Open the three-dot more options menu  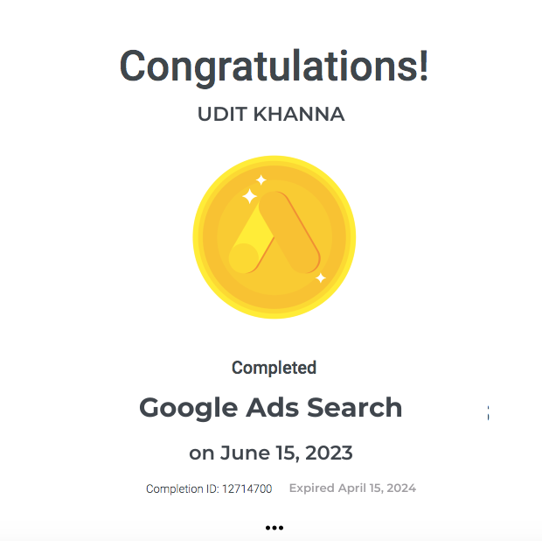(x=274, y=528)
